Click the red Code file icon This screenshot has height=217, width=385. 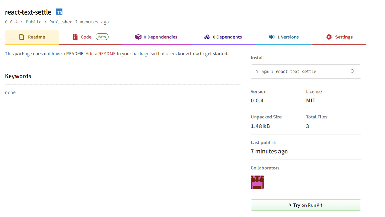tap(75, 37)
